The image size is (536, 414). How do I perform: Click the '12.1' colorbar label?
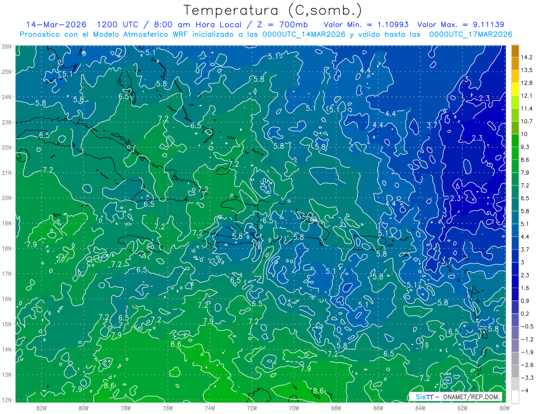[x=526, y=96]
